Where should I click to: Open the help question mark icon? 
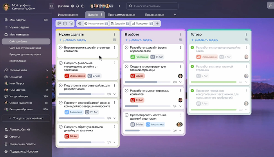83,6
